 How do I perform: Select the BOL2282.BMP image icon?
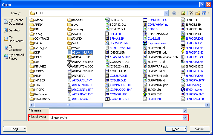click(x=107, y=43)
